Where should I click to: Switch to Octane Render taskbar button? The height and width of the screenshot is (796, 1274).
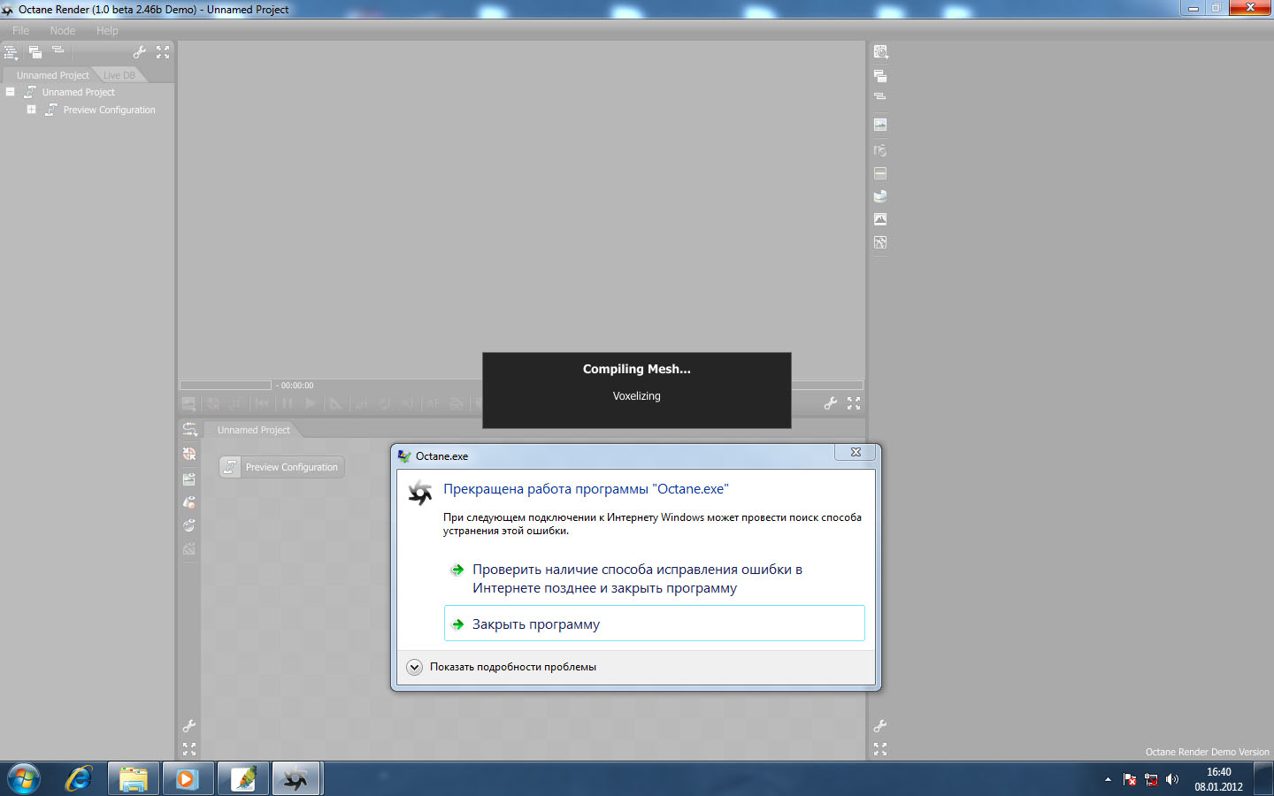coord(296,779)
